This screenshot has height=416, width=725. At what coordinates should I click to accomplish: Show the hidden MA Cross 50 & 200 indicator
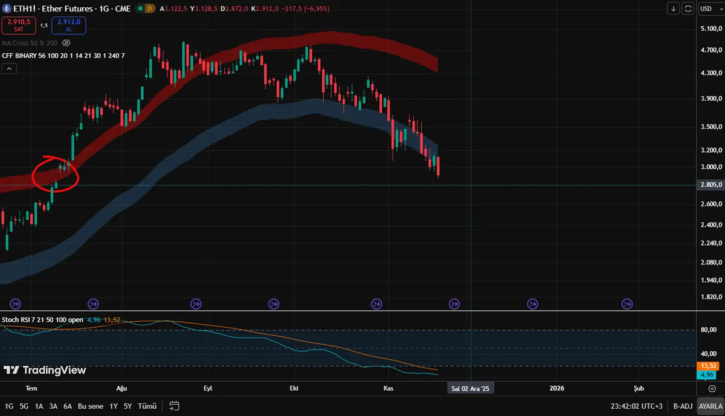[x=66, y=43]
